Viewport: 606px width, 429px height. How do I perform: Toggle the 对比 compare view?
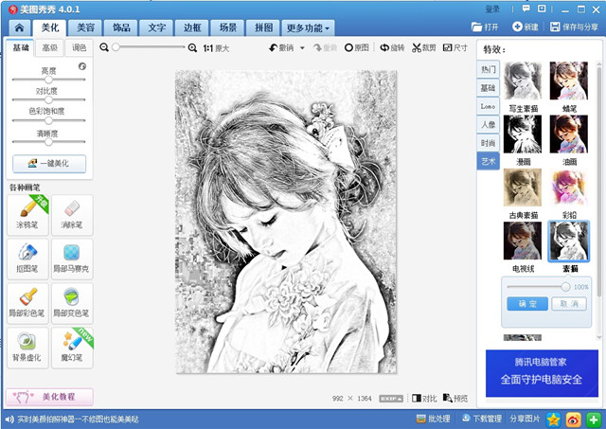pyautogui.click(x=424, y=399)
